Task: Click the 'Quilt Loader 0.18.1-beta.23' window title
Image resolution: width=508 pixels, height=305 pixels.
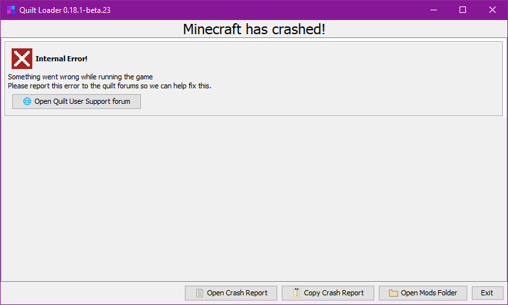Action: tap(65, 10)
